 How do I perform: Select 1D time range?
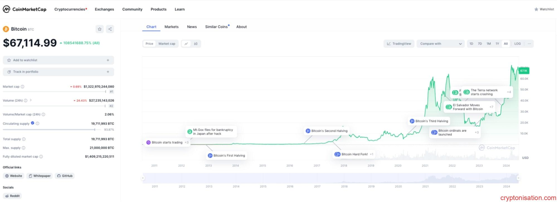click(471, 44)
